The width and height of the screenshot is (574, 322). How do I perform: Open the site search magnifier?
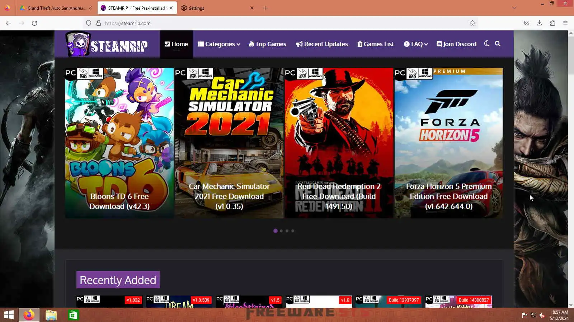click(498, 44)
